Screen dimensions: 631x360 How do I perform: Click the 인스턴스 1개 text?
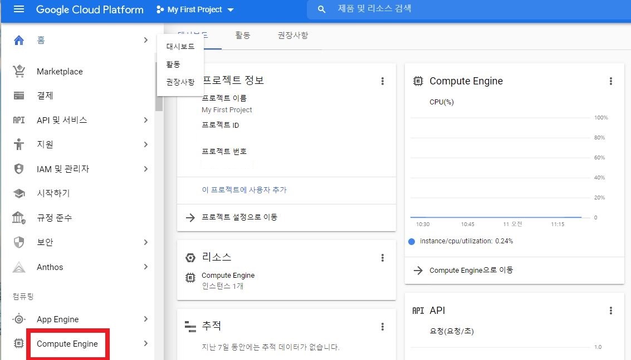pyautogui.click(x=223, y=286)
